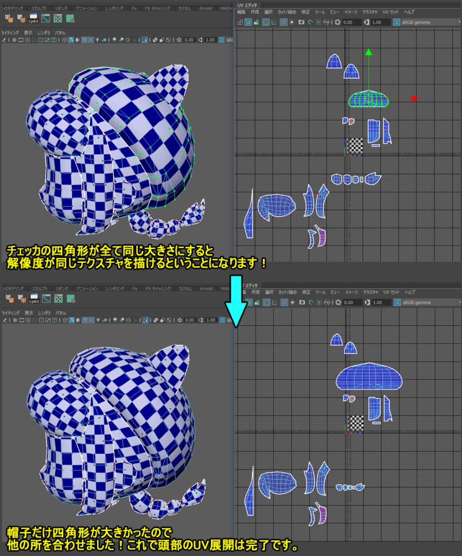462x556 pixels.
Task: Click CpEd shelf icon in lower Maya window
Action: pos(34,299)
